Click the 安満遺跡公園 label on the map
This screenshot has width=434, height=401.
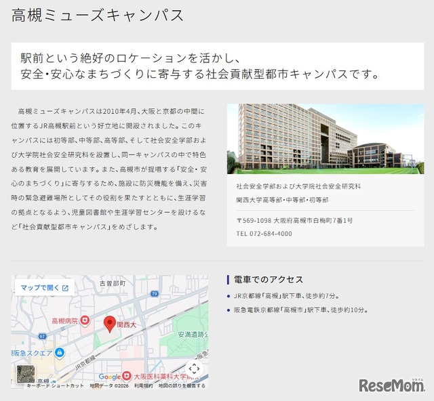click(x=193, y=335)
